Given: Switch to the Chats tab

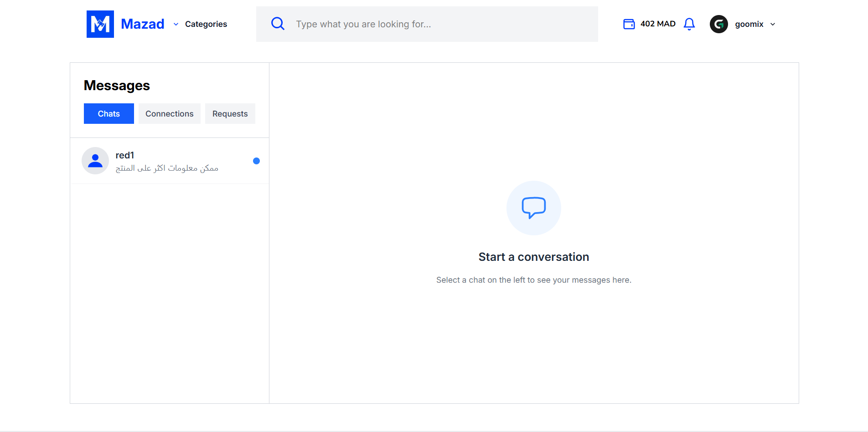Looking at the screenshot, I should coord(109,114).
